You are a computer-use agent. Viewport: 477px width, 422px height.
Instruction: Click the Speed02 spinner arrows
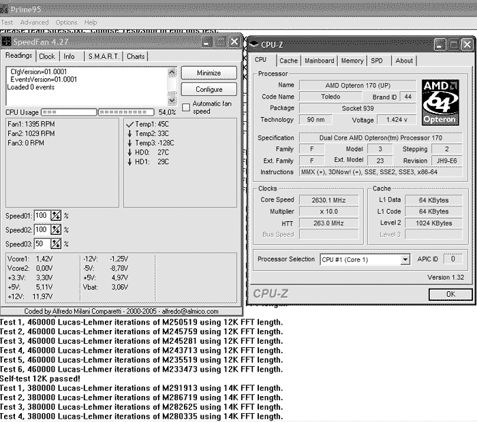coord(56,229)
